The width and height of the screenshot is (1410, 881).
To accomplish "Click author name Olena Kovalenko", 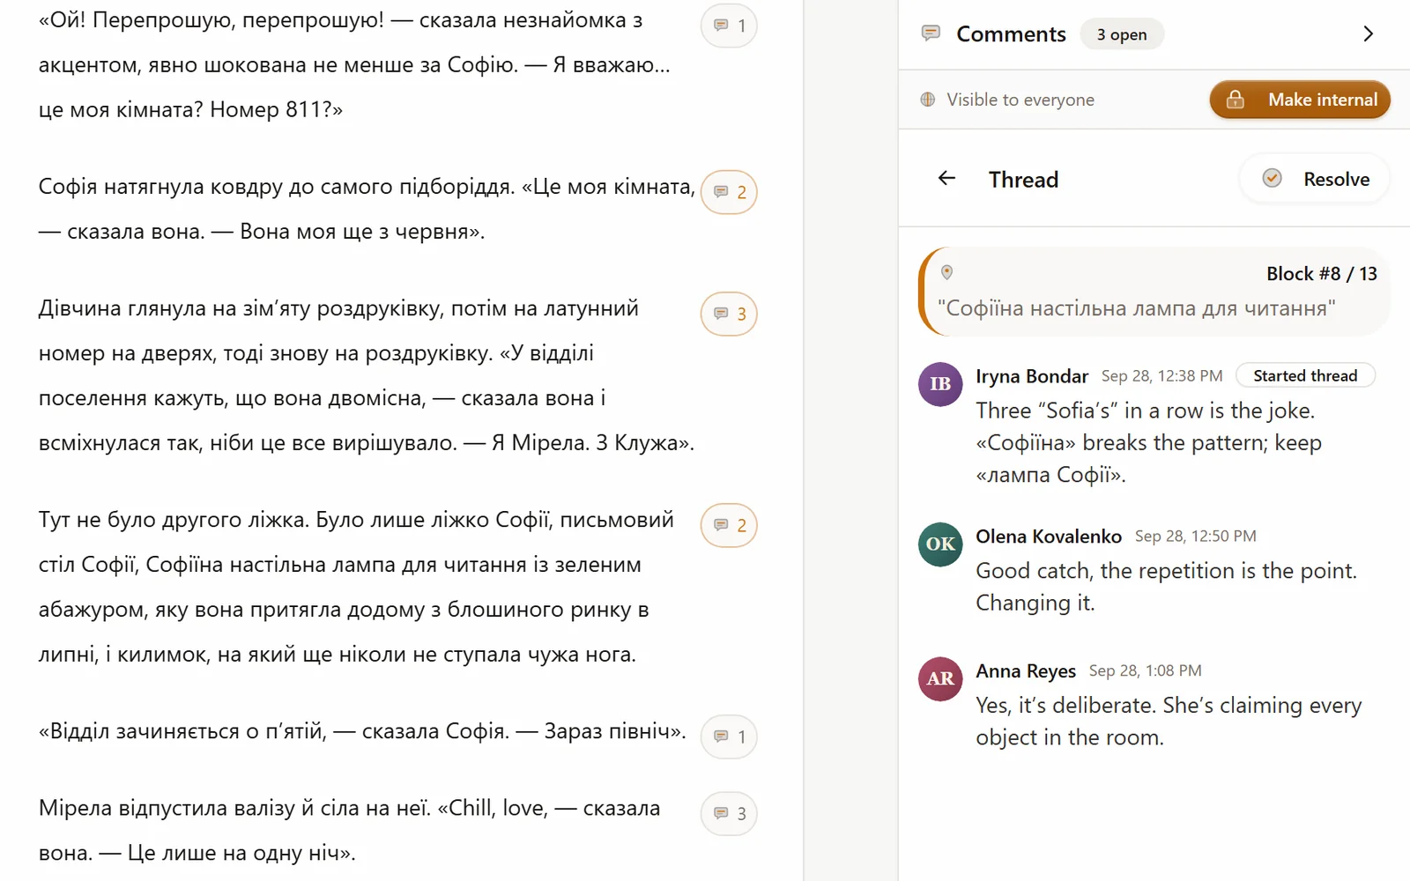I will point(1049,537).
